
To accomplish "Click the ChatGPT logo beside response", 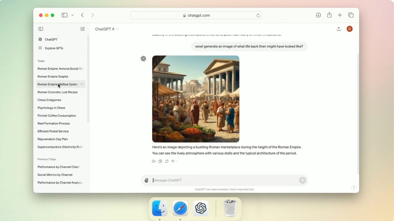I will point(143,59).
